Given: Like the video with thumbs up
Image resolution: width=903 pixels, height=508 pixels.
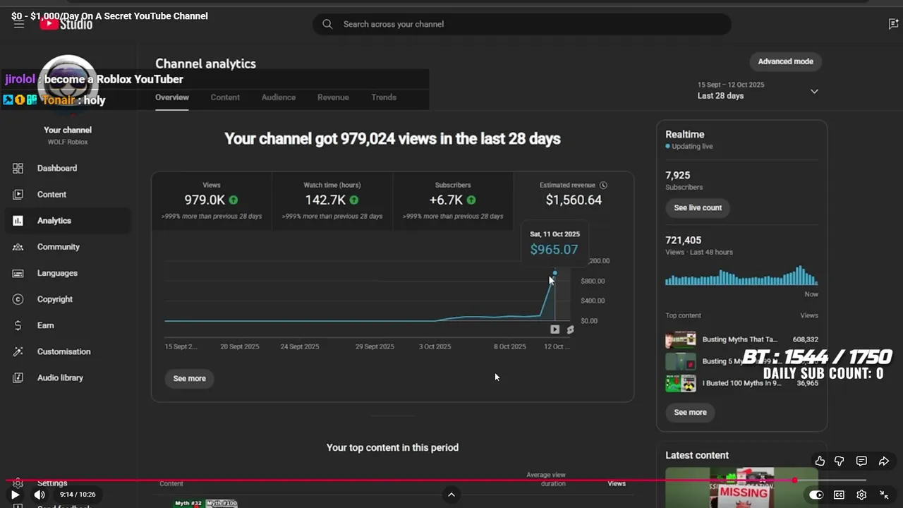Looking at the screenshot, I should tap(820, 461).
